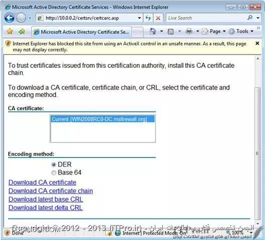Click the Internet zone globe icon

[x=118, y=233]
